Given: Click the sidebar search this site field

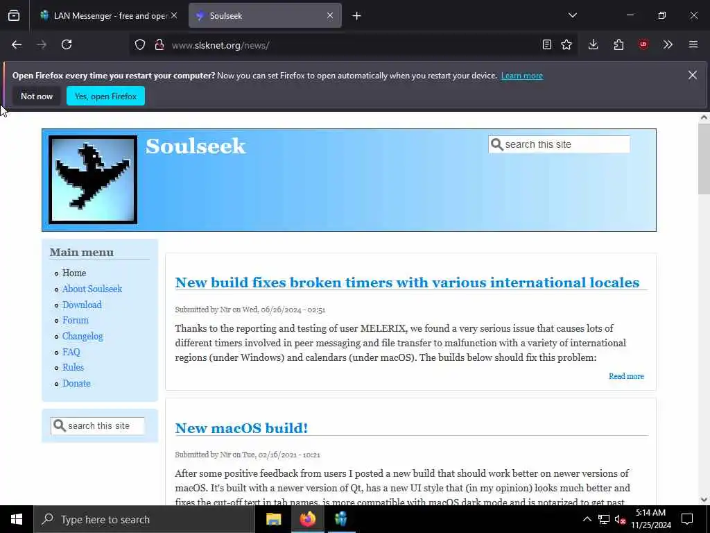Looking at the screenshot, I should (98, 425).
